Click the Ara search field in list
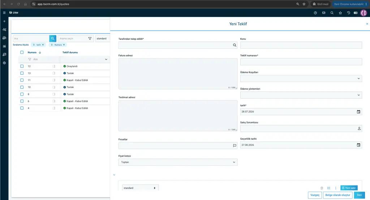370x200 pixels. (31, 38)
